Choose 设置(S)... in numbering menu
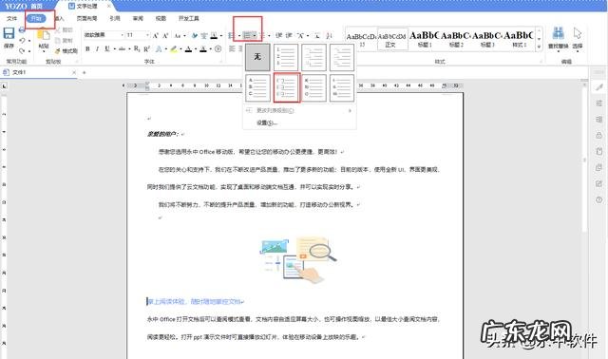608x359 pixels. pos(267,123)
